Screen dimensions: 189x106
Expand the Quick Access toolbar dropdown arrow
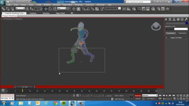[31, 1]
